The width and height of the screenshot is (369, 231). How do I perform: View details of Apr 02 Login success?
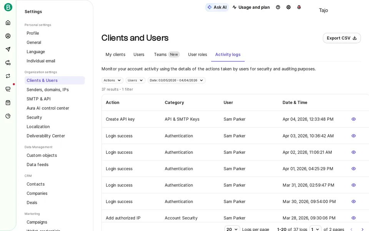tap(354, 152)
